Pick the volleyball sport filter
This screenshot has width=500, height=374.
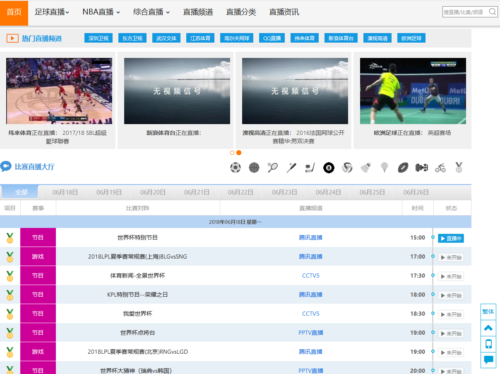347,168
